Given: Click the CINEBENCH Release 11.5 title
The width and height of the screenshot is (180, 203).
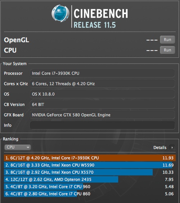Looking at the screenshot, I should point(101,18).
